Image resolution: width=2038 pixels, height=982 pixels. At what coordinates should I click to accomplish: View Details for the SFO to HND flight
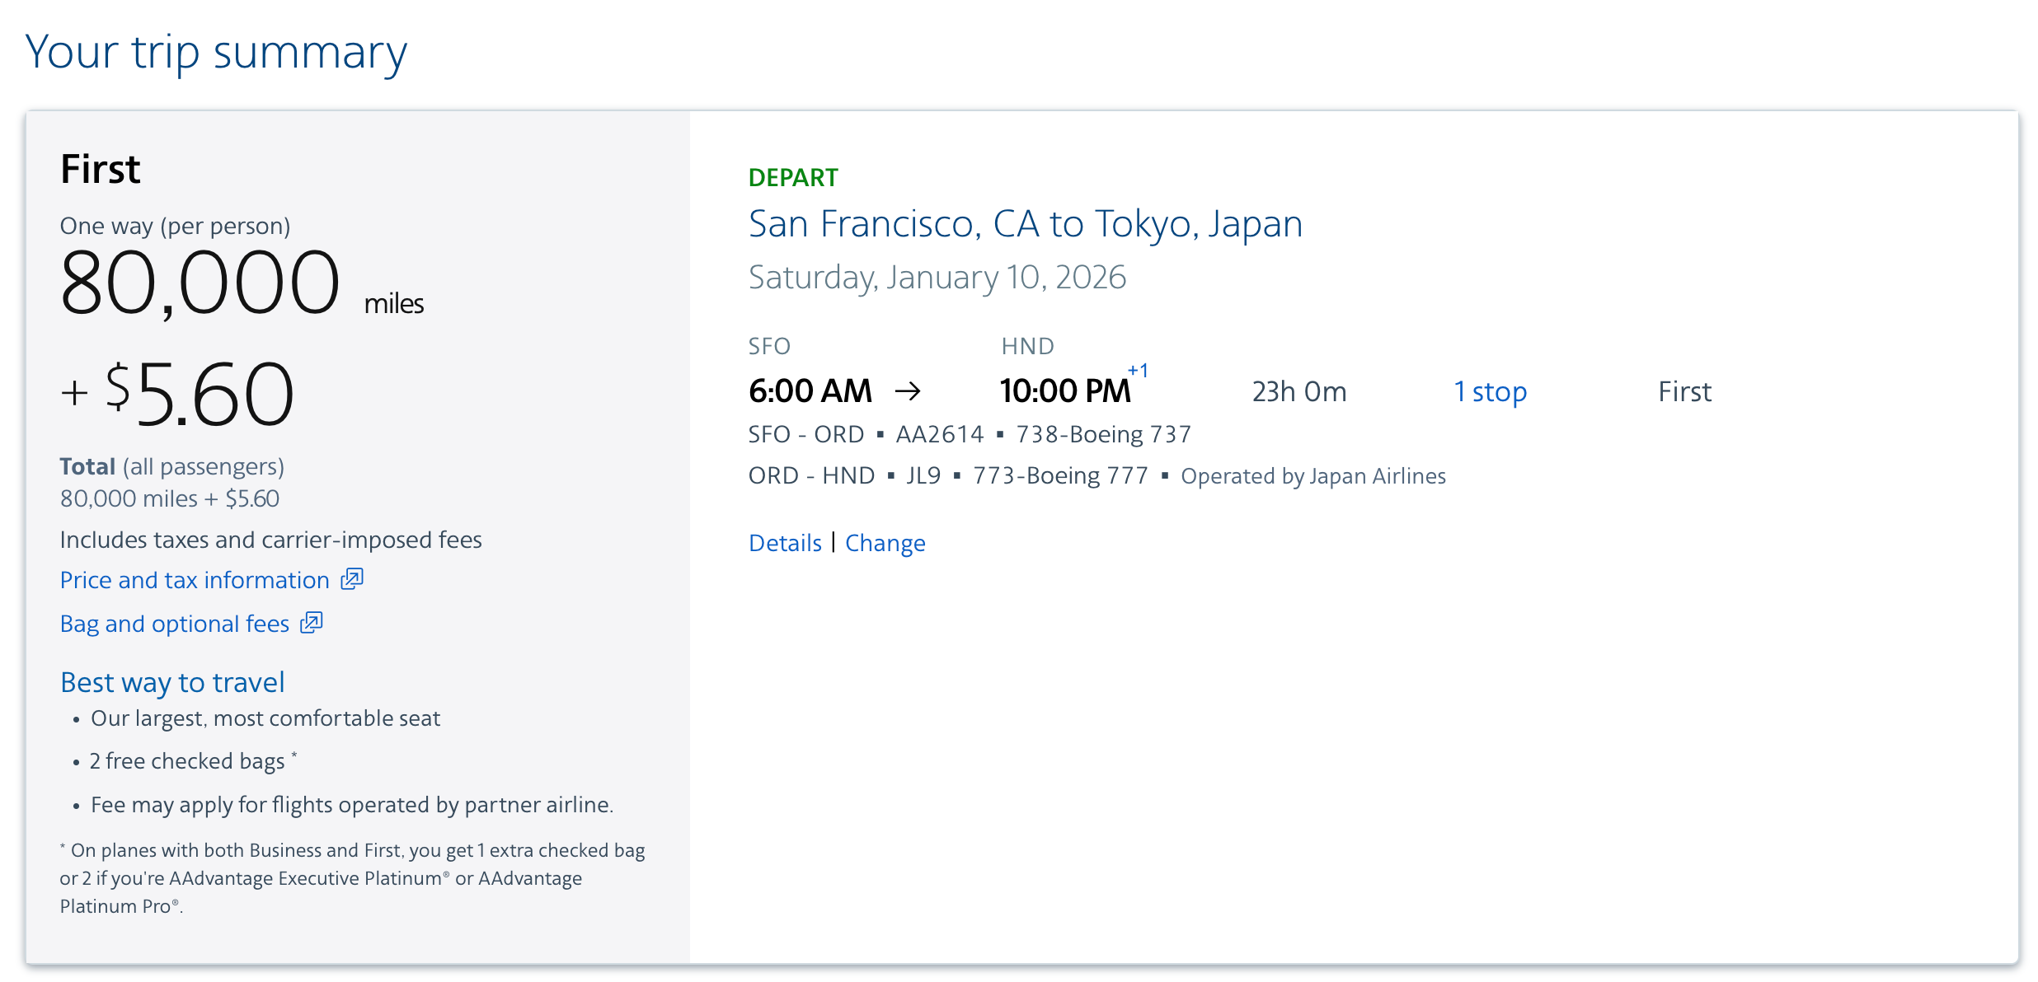point(784,542)
